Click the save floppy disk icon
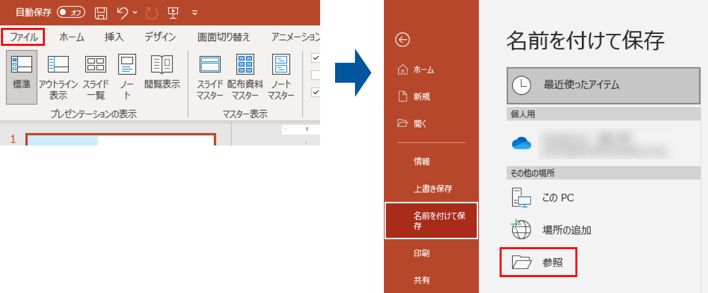Viewport: 708px width, 293px height. click(101, 12)
